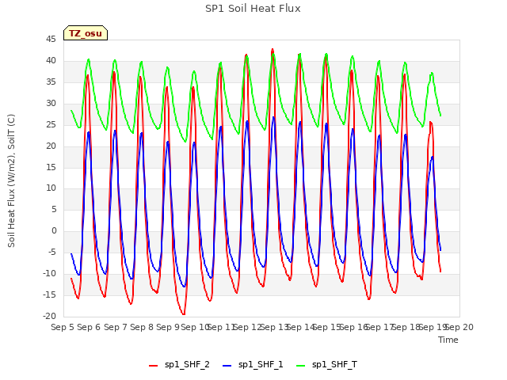Select the spl_SHF_2 legend label
Viewport: 507px width, 380px height.
(187, 365)
